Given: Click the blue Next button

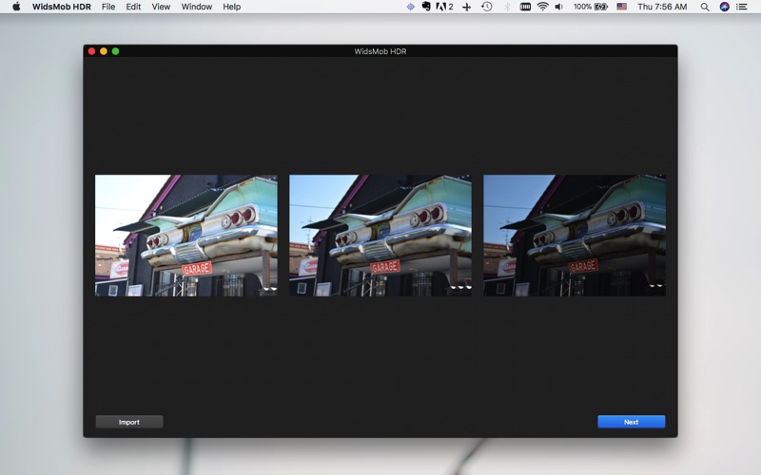Looking at the screenshot, I should coord(631,422).
